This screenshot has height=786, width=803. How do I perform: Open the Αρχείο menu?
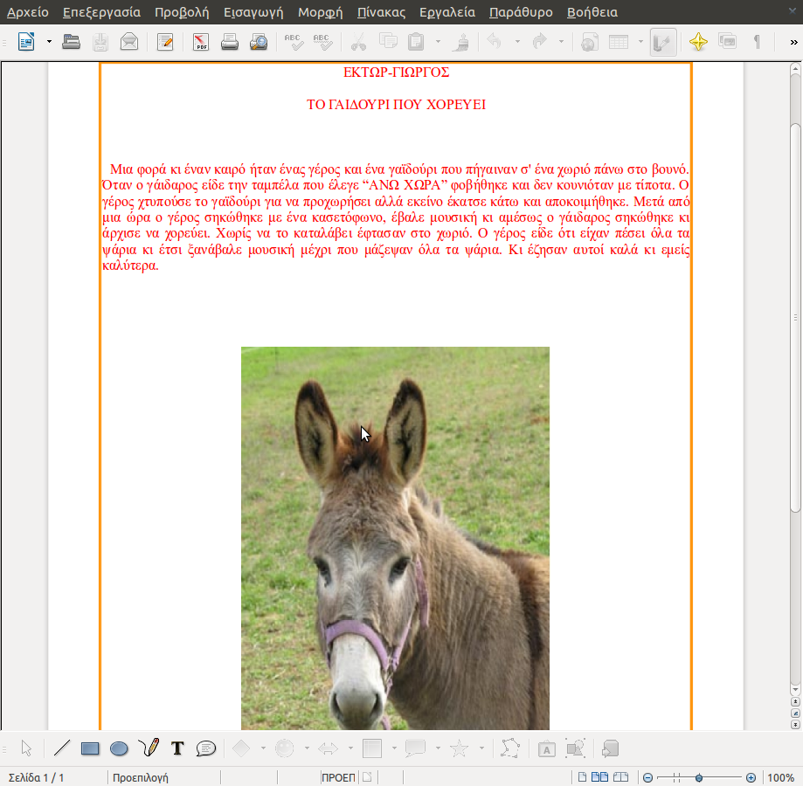click(28, 12)
